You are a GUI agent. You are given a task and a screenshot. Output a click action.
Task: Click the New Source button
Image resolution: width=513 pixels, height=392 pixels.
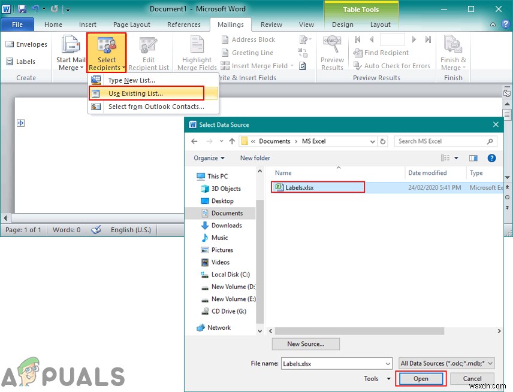pos(306,344)
